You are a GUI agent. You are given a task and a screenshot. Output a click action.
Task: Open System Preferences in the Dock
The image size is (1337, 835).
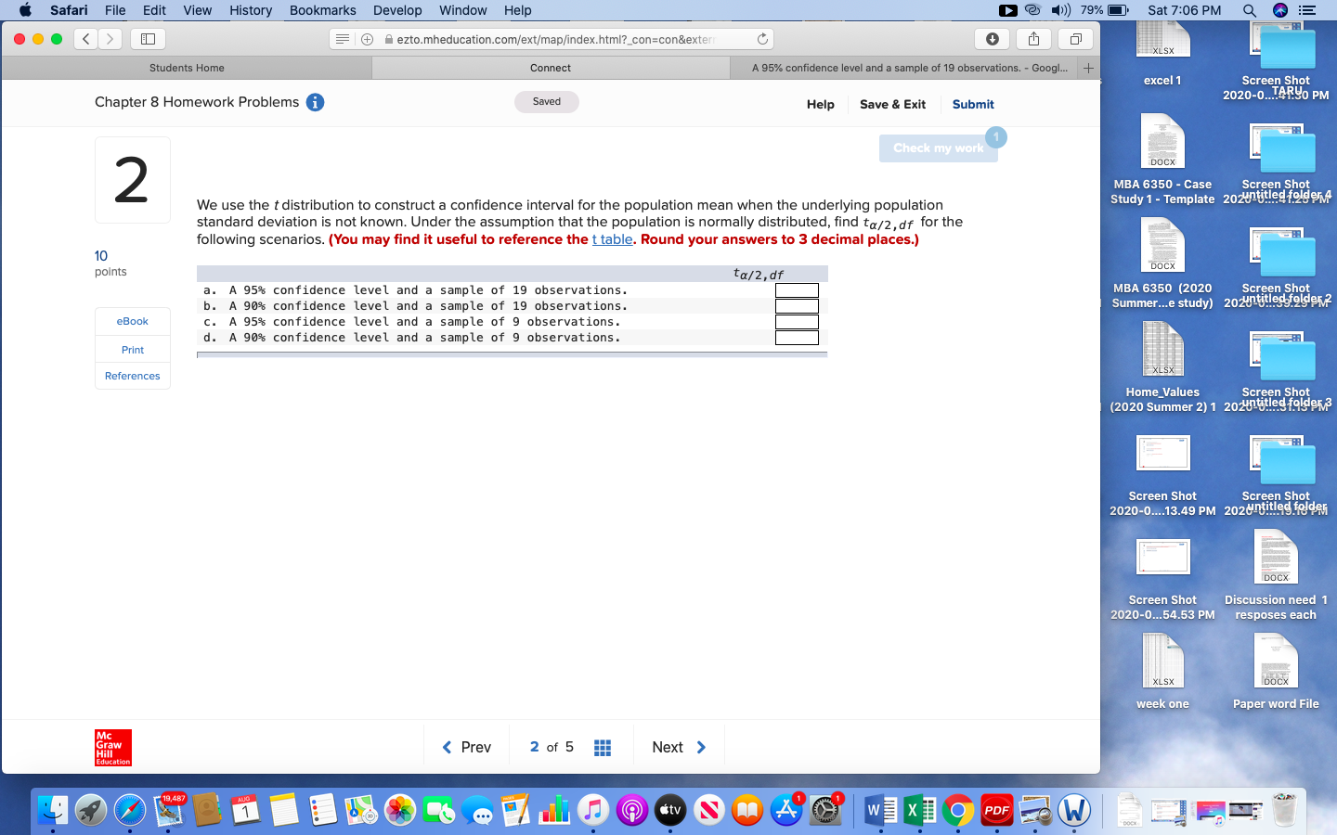[824, 810]
